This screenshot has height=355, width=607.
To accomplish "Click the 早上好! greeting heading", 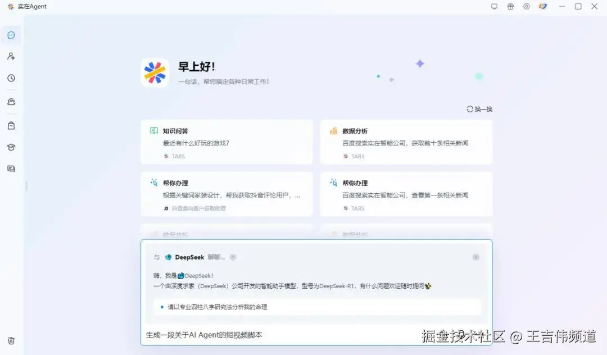I will 196,66.
